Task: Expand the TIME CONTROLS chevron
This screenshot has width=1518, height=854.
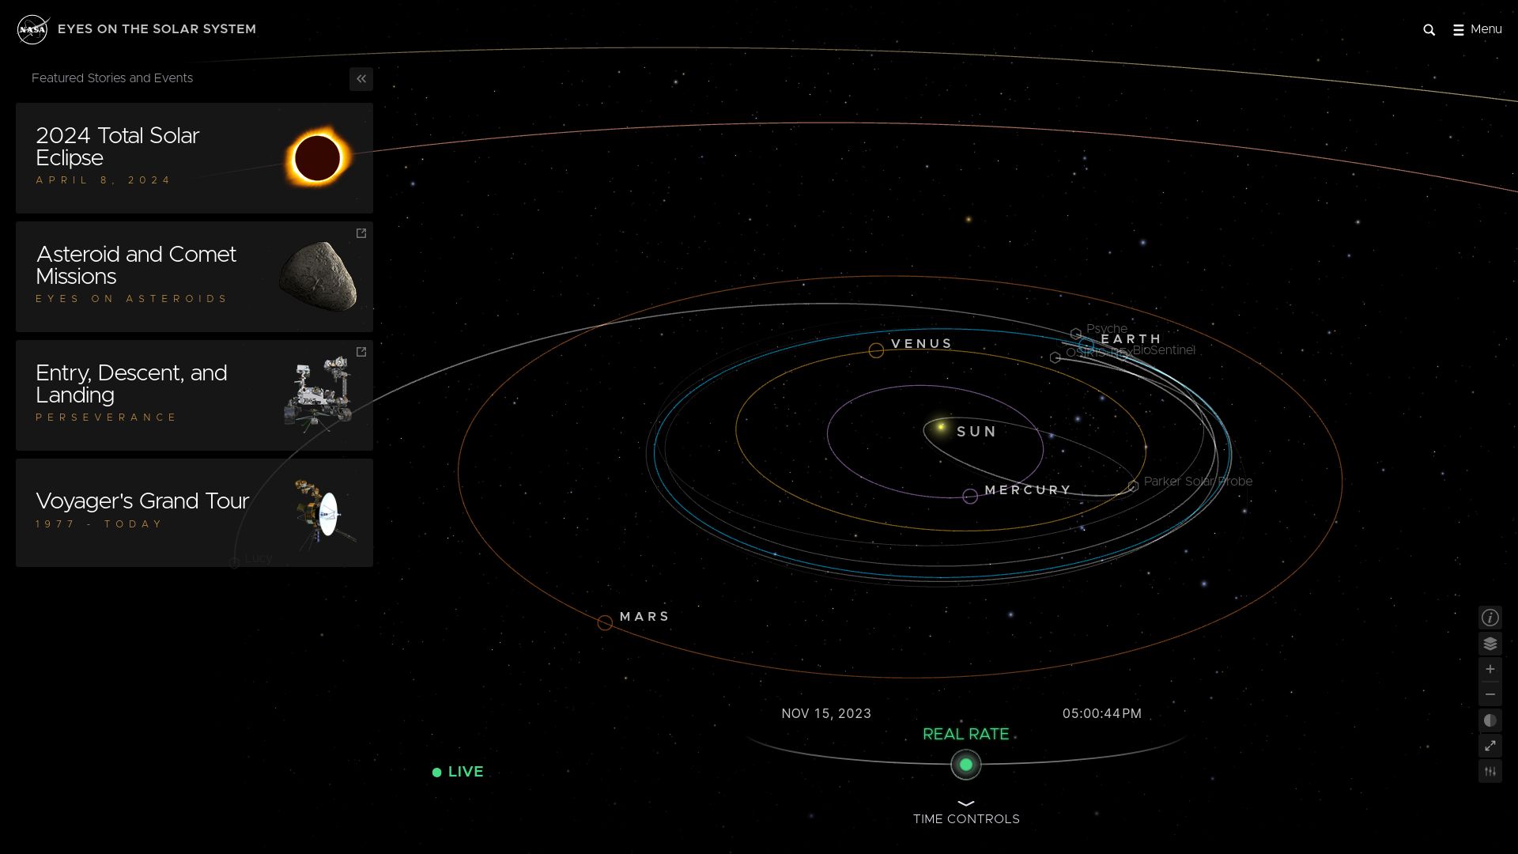Action: click(966, 803)
